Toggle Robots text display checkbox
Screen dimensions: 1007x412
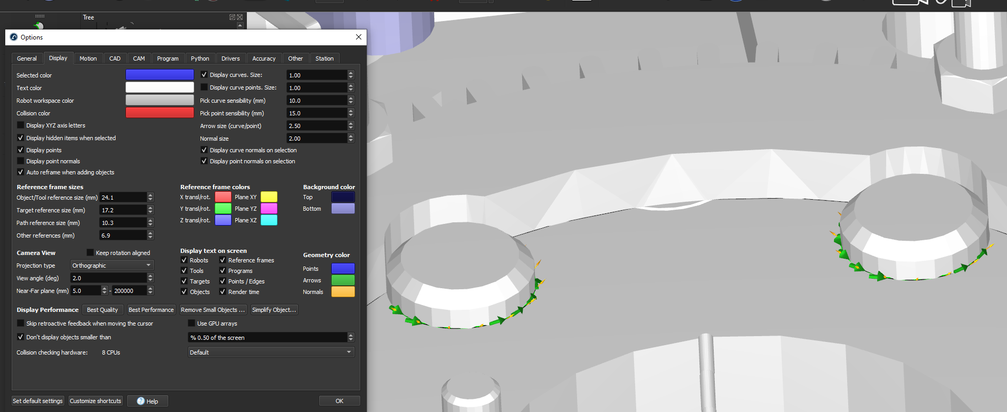point(184,260)
